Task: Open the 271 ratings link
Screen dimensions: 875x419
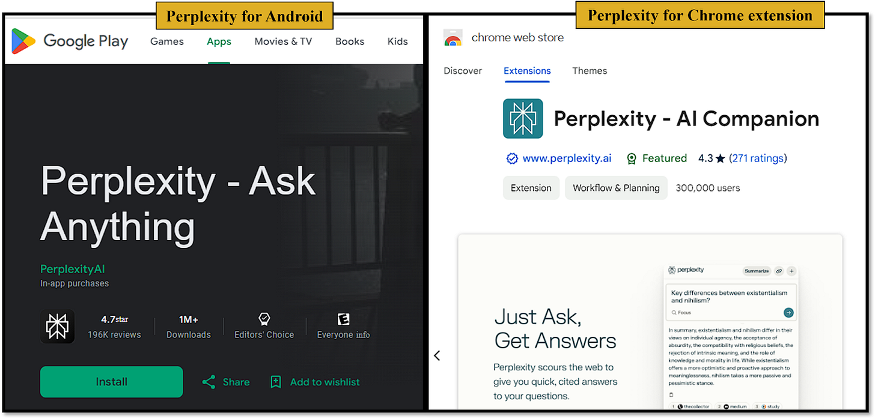Action: (x=758, y=158)
